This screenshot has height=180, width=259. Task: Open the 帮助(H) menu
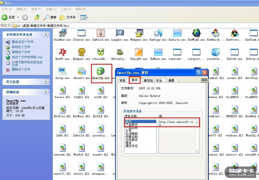point(81,9)
